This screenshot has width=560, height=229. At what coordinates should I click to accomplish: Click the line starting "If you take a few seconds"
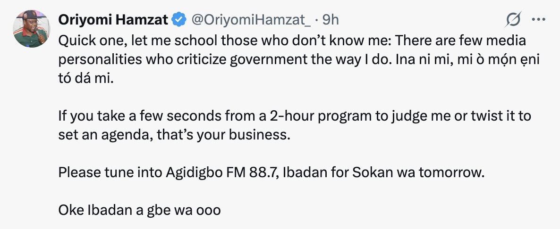(x=295, y=116)
